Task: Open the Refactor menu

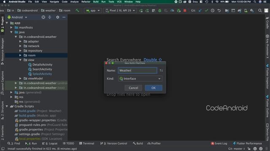Action: 86,2
